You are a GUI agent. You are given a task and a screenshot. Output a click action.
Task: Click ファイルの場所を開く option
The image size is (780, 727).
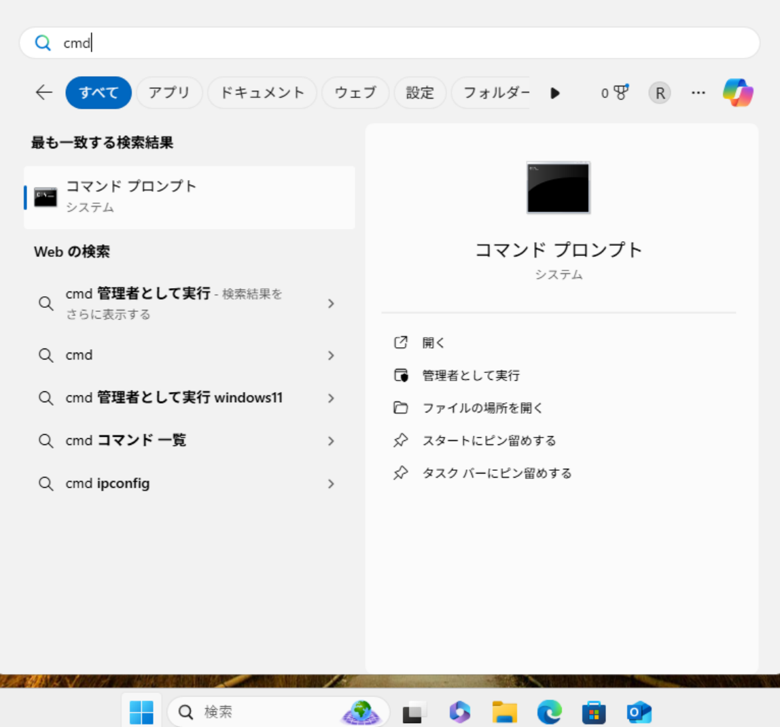pos(482,408)
